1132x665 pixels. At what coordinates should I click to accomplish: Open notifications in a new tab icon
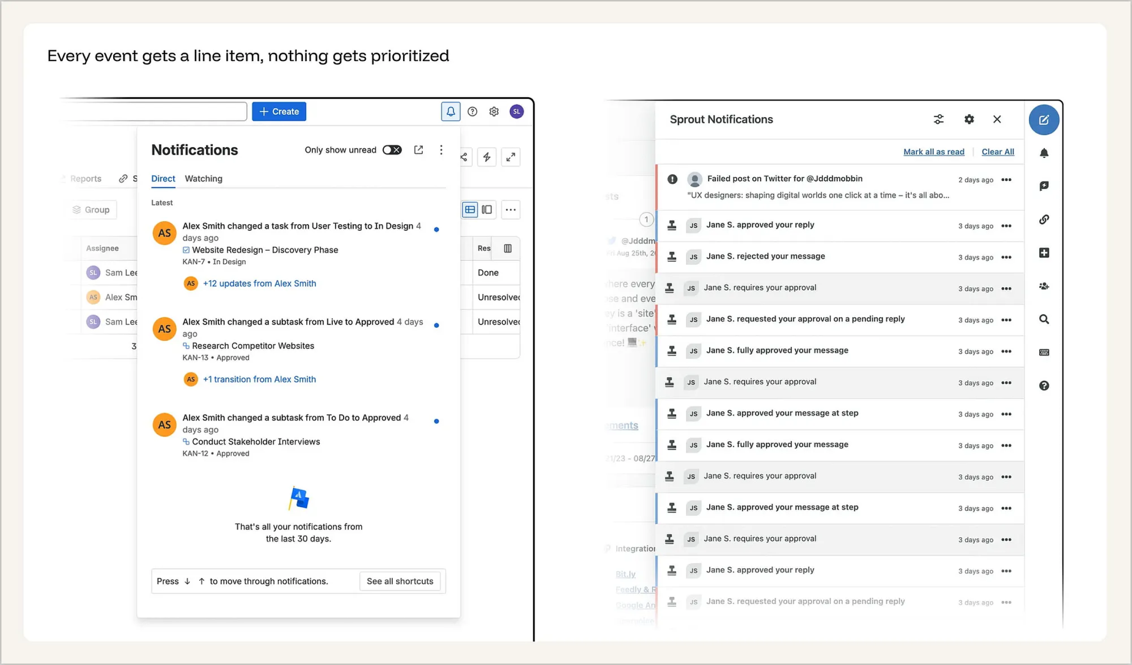(x=418, y=150)
